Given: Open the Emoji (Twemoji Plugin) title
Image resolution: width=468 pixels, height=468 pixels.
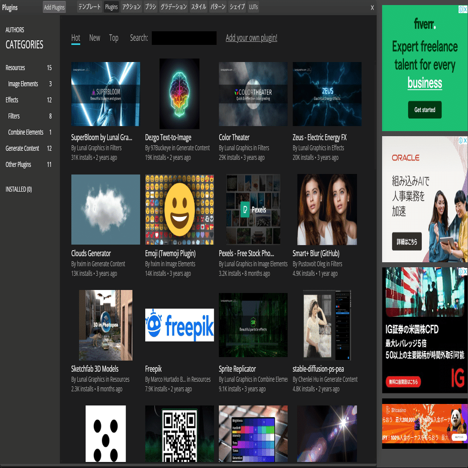Looking at the screenshot, I should click(x=170, y=253).
